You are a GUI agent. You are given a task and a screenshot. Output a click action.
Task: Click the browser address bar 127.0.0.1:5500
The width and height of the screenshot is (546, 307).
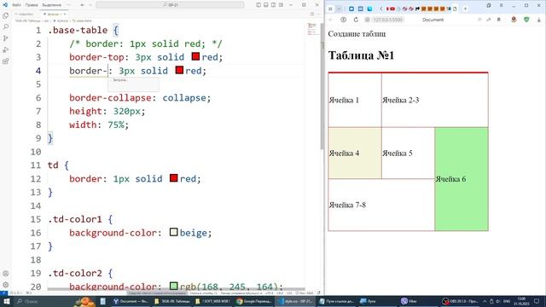click(388, 20)
